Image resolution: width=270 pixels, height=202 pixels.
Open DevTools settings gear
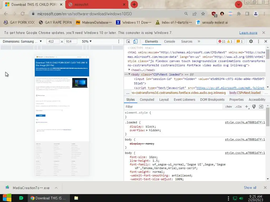point(251,41)
